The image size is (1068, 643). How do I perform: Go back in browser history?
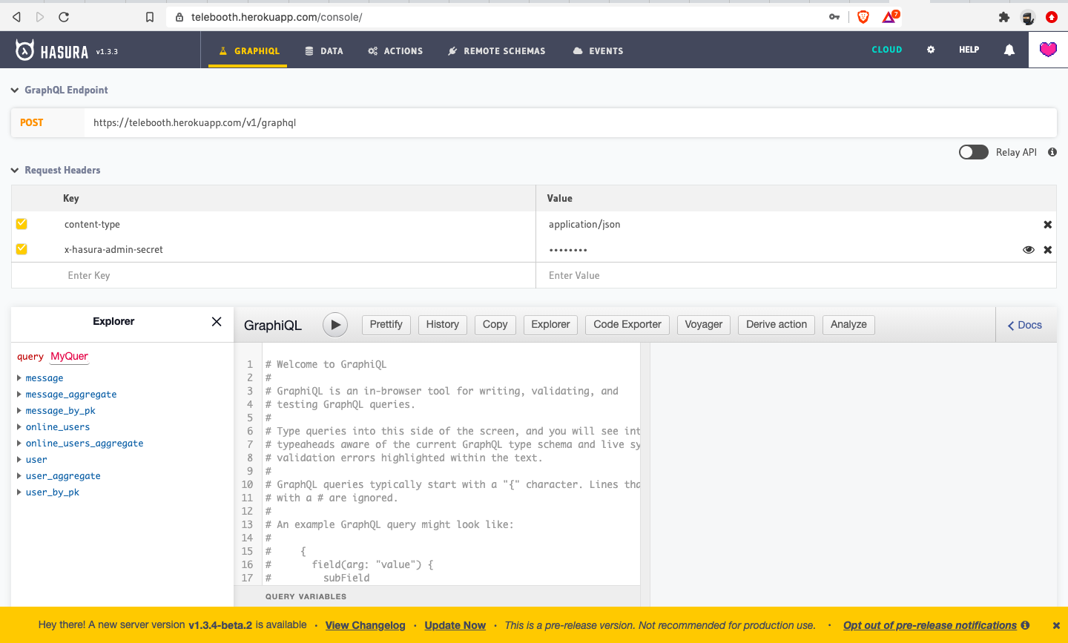pyautogui.click(x=16, y=16)
